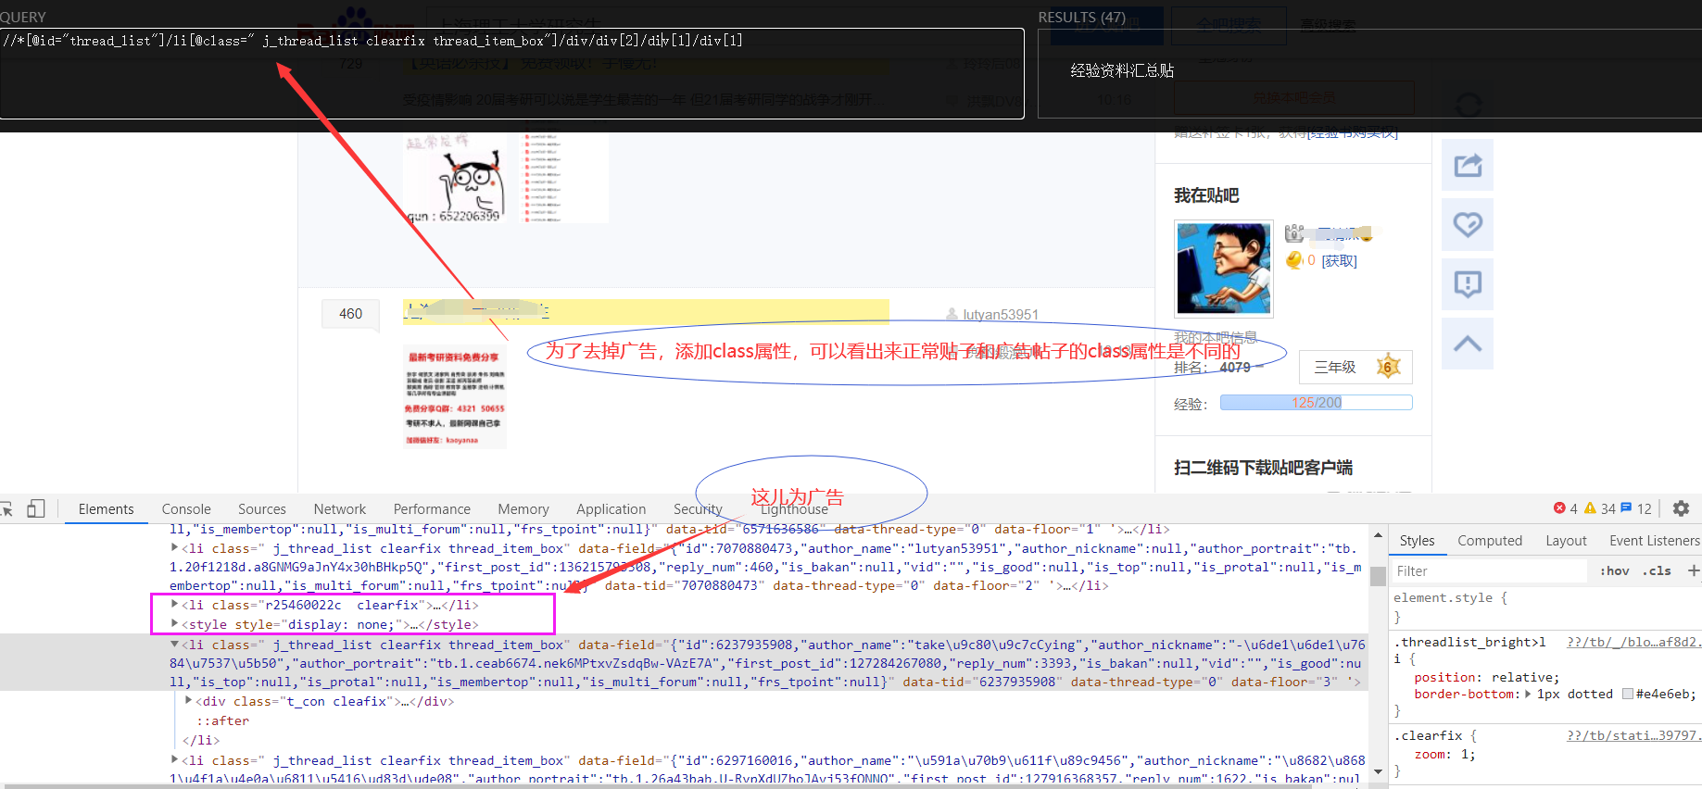The height and width of the screenshot is (789, 1702).
Task: Open the Performance tab
Action: click(432, 509)
